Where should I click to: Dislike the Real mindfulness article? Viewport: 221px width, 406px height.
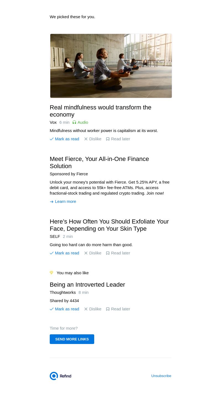95,139
